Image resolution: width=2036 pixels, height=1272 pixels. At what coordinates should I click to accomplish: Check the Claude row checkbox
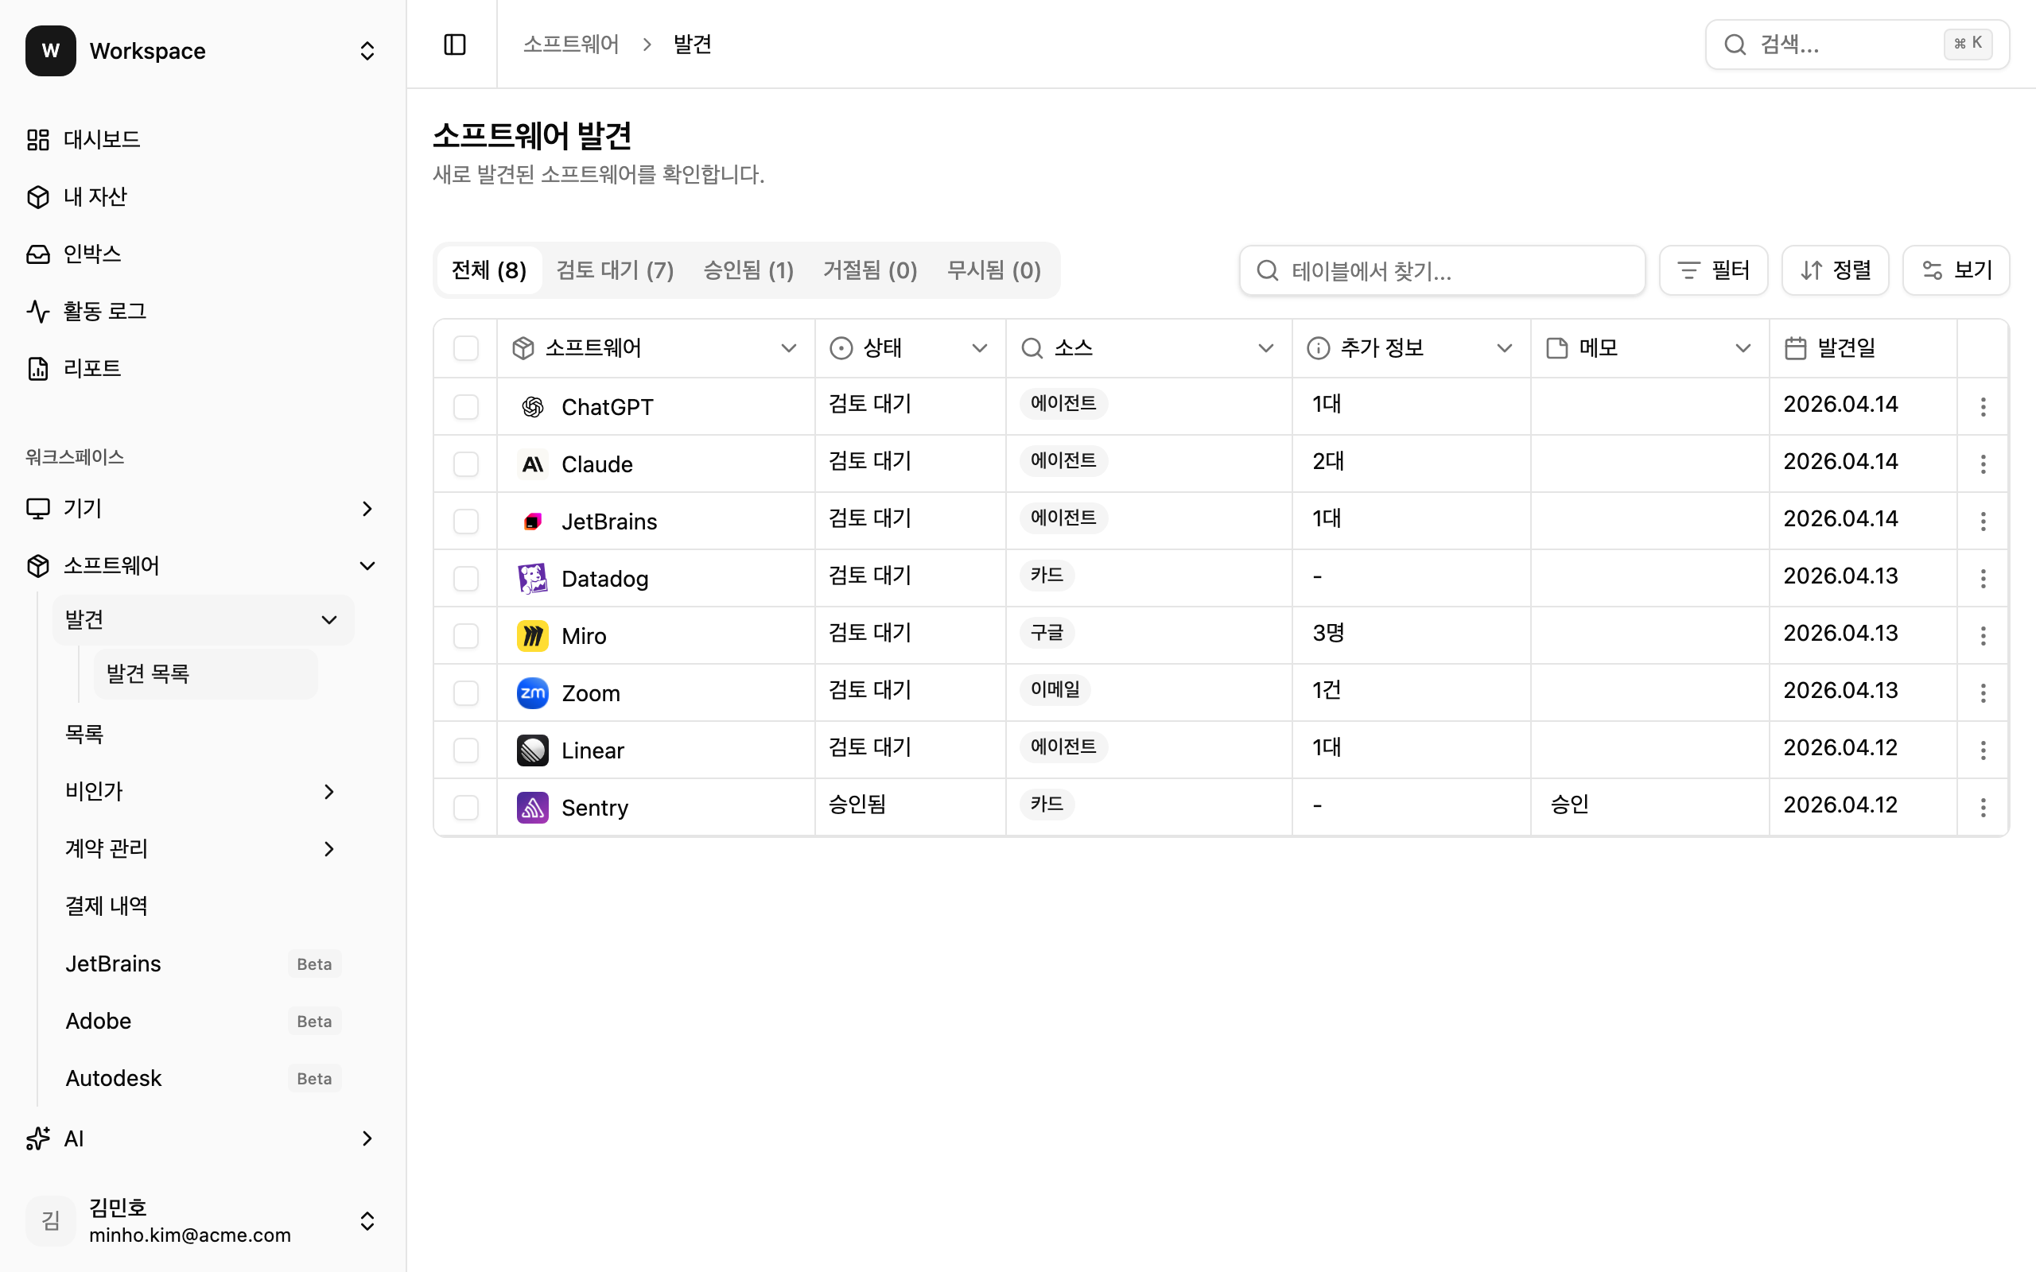(x=465, y=464)
